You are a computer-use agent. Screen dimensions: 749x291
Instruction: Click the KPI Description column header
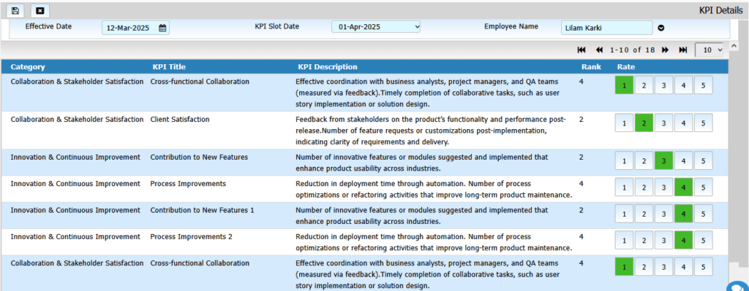pos(327,66)
